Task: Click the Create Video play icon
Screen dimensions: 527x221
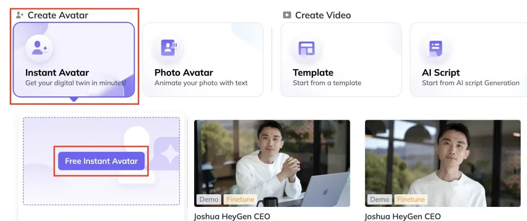Action: (287, 15)
